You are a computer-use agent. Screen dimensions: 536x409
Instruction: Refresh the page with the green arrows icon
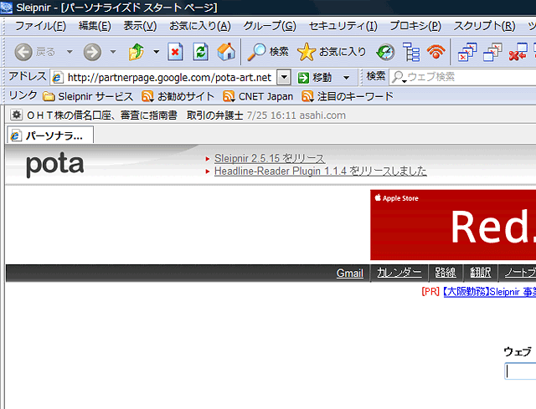(x=200, y=52)
